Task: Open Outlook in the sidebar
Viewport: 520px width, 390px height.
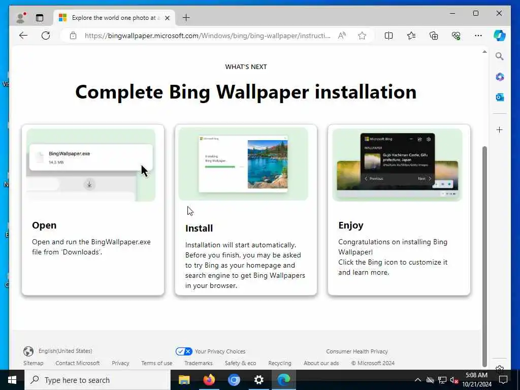Action: (500, 97)
